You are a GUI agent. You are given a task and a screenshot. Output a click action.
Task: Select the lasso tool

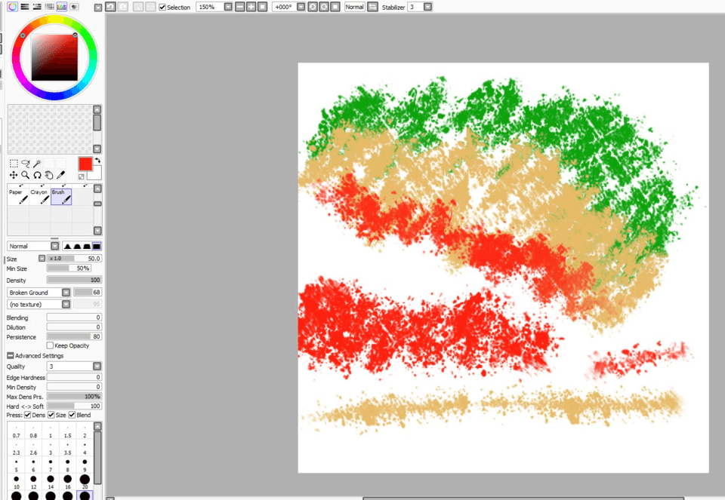(26, 164)
